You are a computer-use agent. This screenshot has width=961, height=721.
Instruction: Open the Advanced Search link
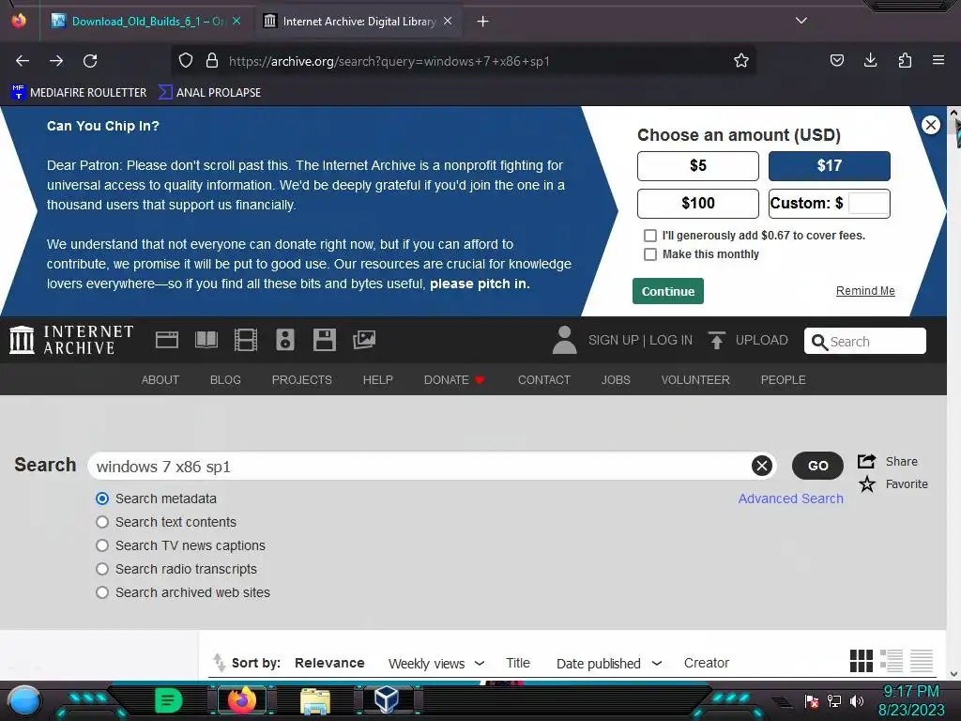pos(790,499)
